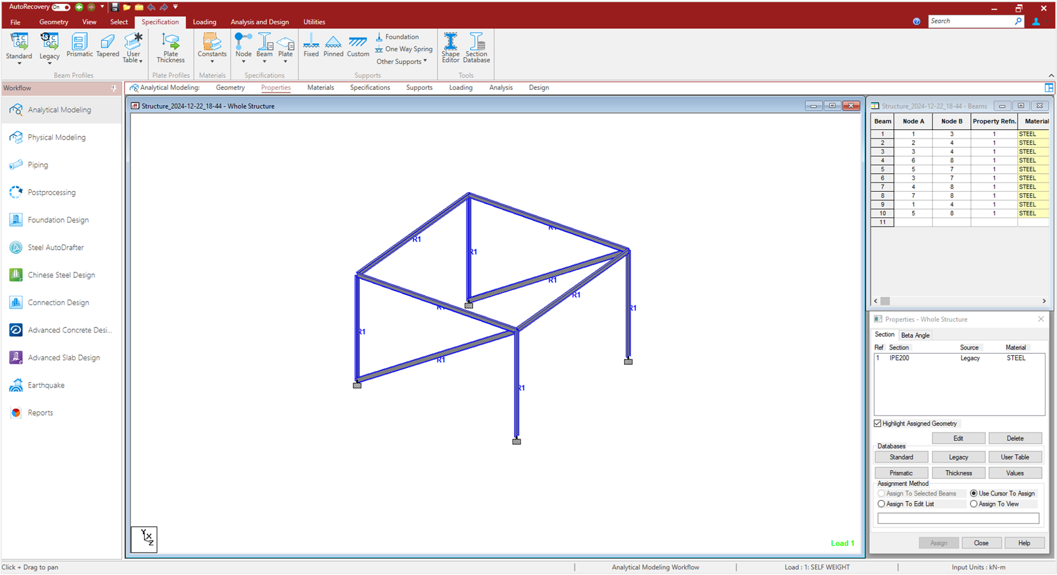Toggle the AutoRecovery switch
The width and height of the screenshot is (1057, 575).
coord(61,7)
